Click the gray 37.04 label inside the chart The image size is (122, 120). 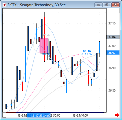point(46,35)
